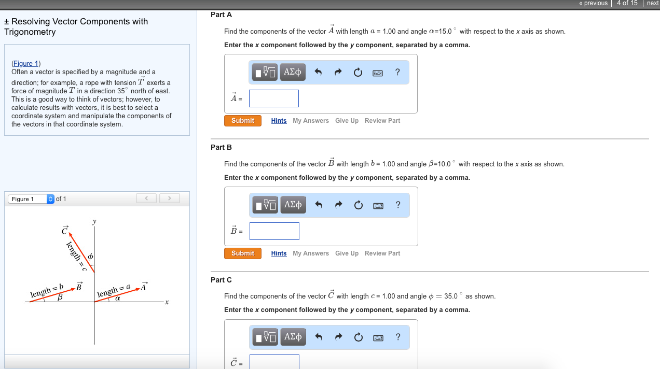Open the Greek symbols ΑΣφ palette in Part A
The height and width of the screenshot is (369, 660).
coord(292,72)
